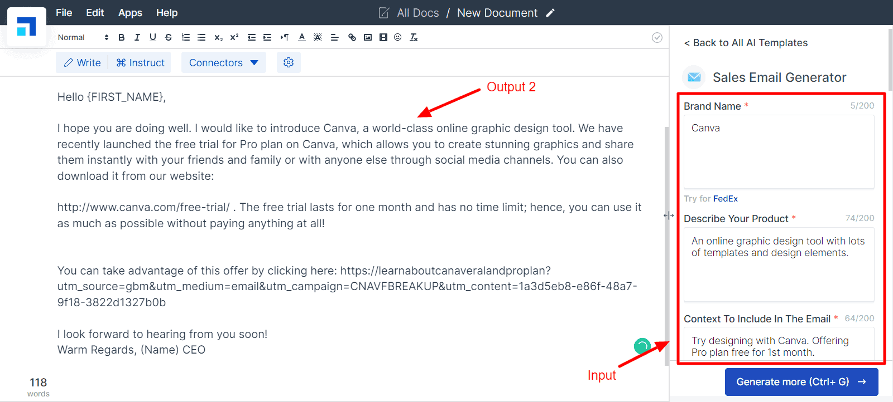Clear text formatting
The height and width of the screenshot is (402, 893).
[414, 37]
